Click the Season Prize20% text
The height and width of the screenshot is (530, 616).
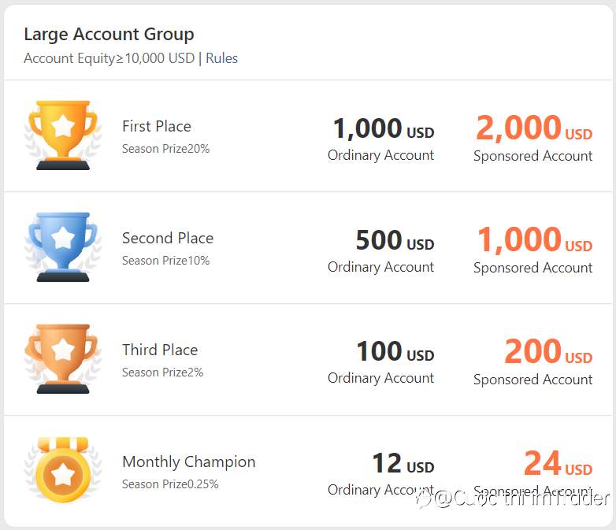pyautogui.click(x=165, y=149)
